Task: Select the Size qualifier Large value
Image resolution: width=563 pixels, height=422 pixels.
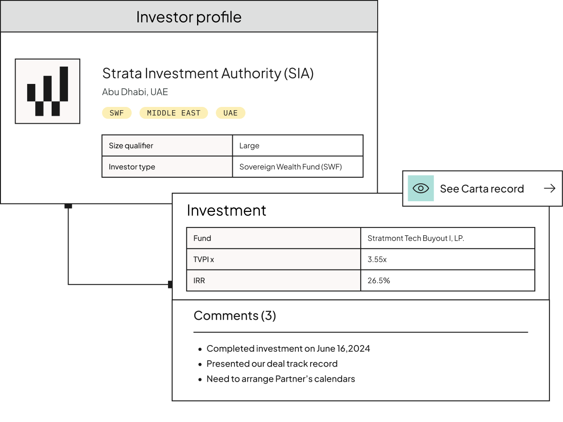Action: 298,145
